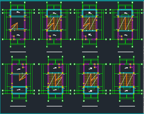Click white title underline beneath top-left plan
This screenshot has height=114, width=144.
(x=18, y=52)
